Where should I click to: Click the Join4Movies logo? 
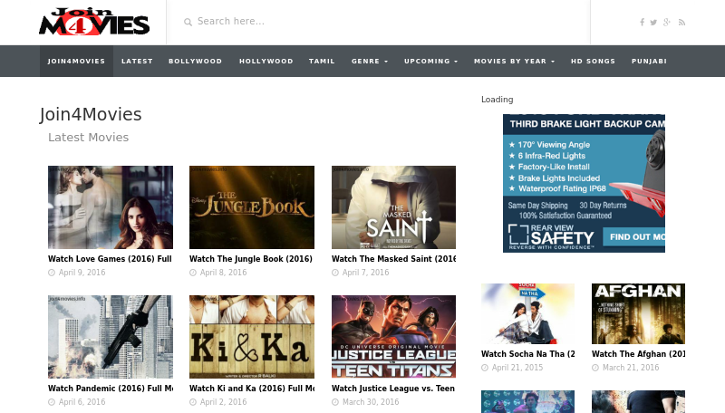coord(94,22)
